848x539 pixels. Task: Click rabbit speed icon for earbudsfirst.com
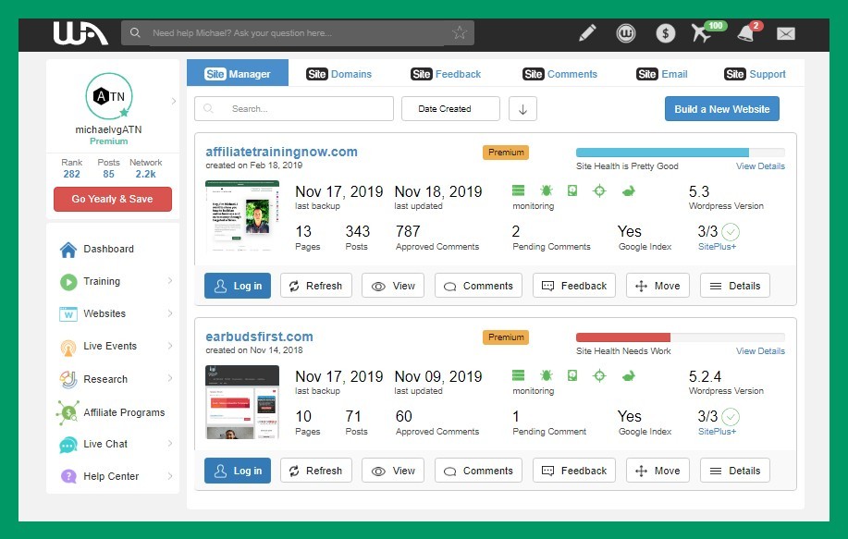click(629, 375)
